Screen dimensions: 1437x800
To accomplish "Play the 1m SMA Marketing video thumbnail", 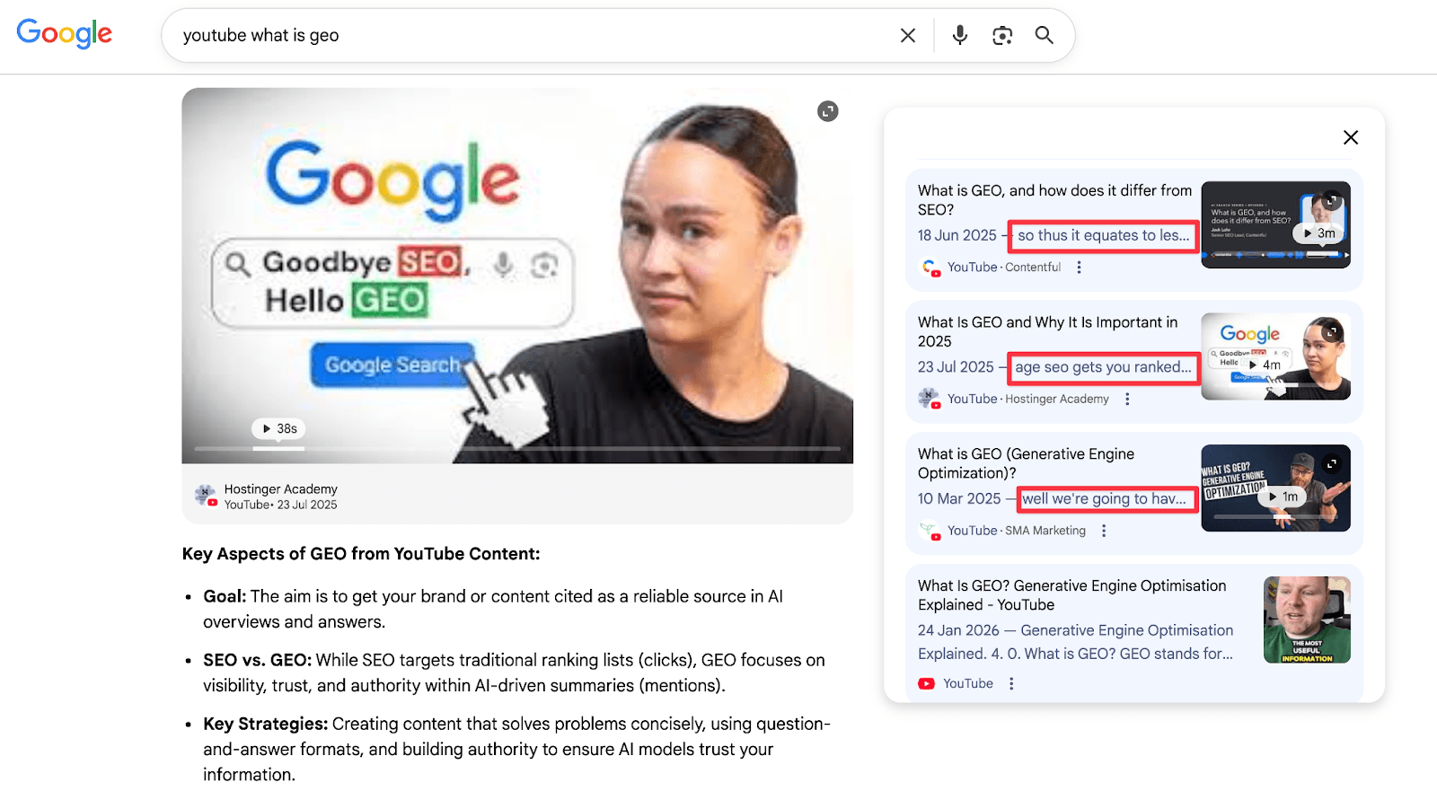I will tap(1275, 488).
